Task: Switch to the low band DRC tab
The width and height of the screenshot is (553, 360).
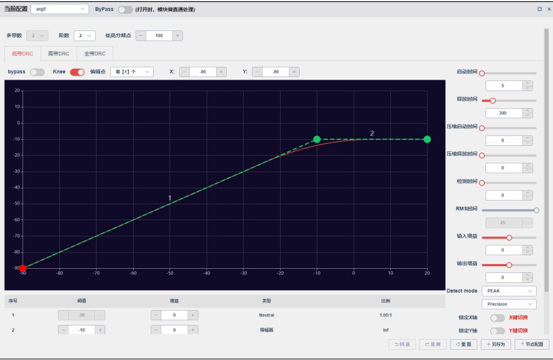Action: click(x=22, y=53)
